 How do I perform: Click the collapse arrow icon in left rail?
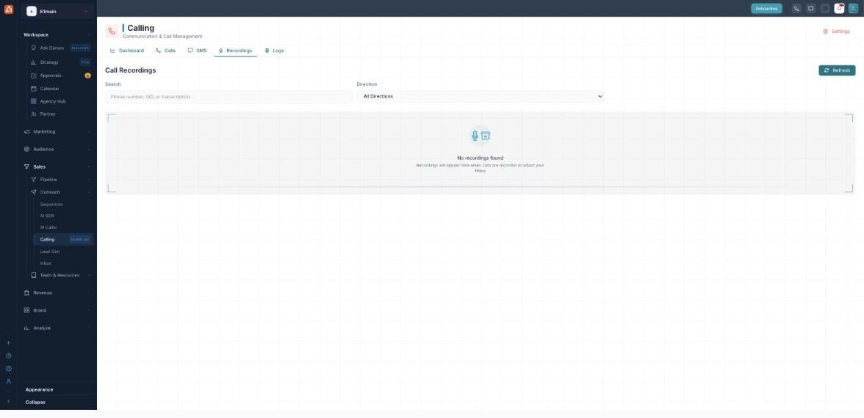tap(8, 401)
